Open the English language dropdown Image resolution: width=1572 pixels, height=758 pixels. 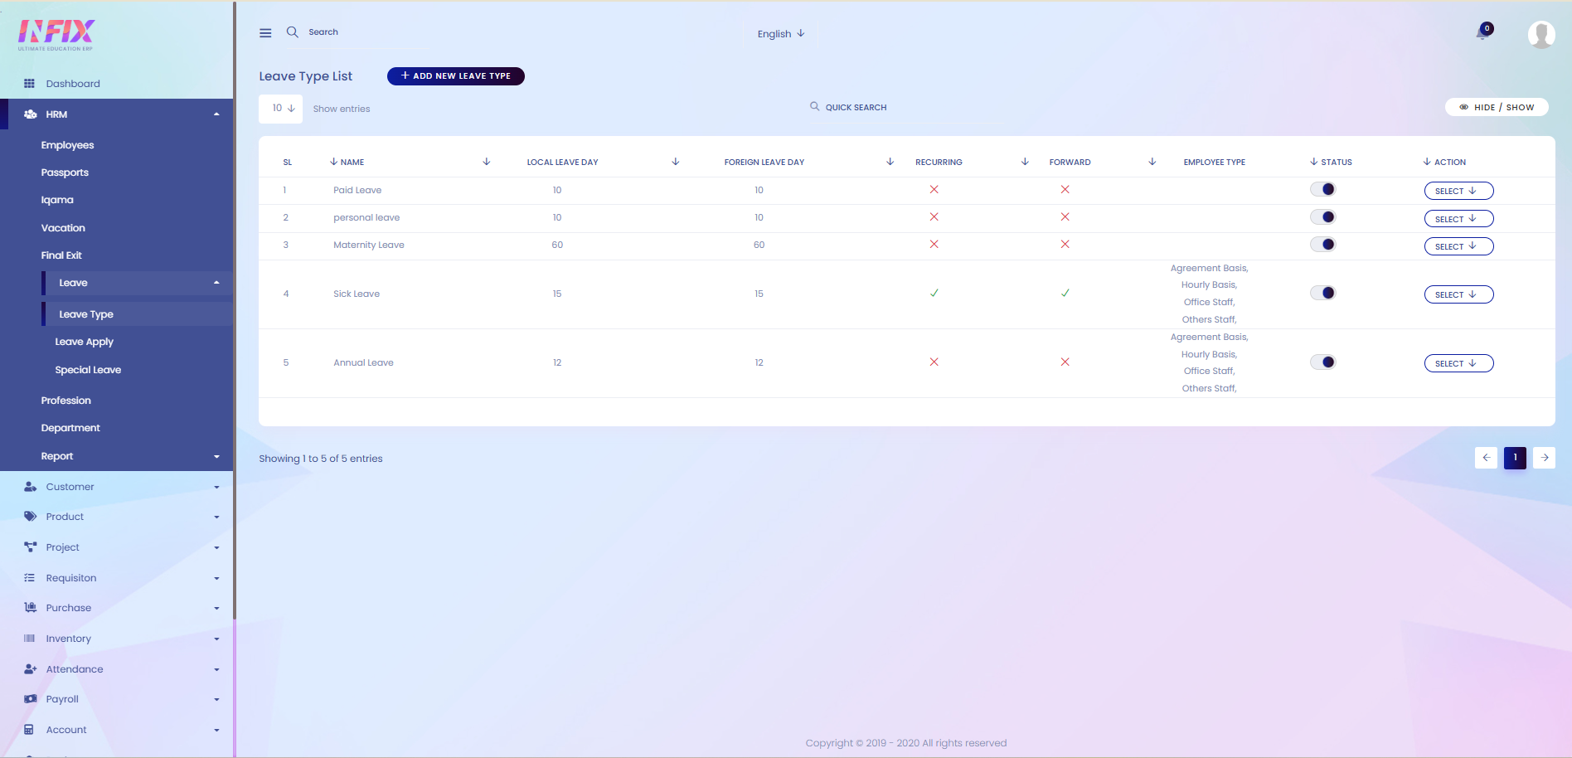780,34
